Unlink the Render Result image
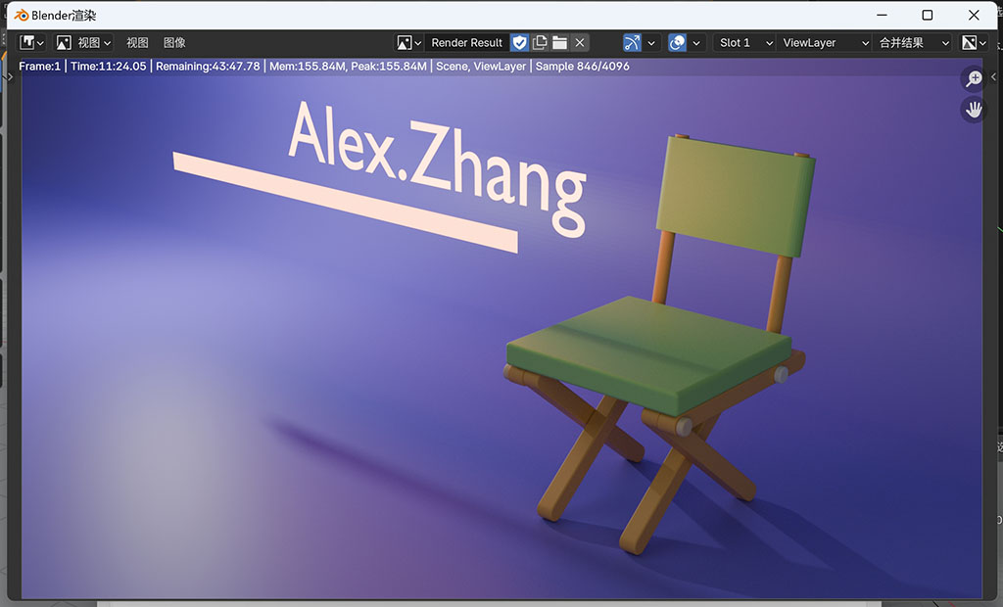This screenshot has height=607, width=1003. coord(580,43)
